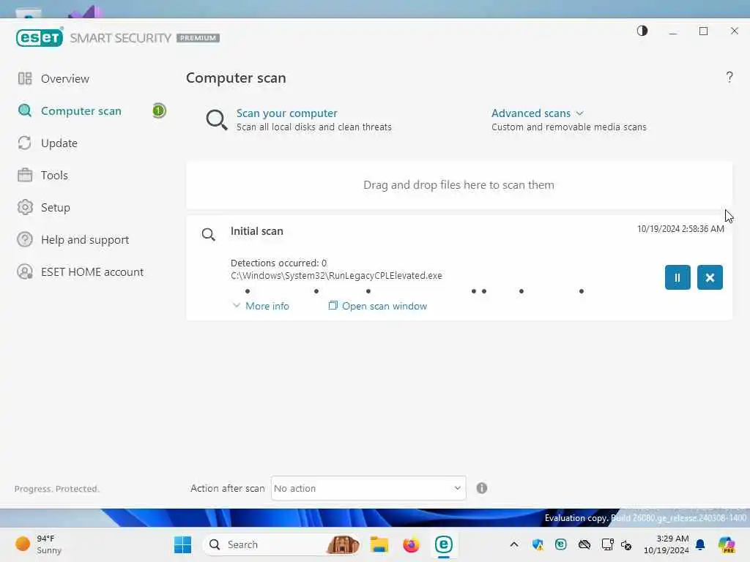This screenshot has height=562, width=750.
Task: Click the OneDrive cloud tray icon
Action: [584, 544]
